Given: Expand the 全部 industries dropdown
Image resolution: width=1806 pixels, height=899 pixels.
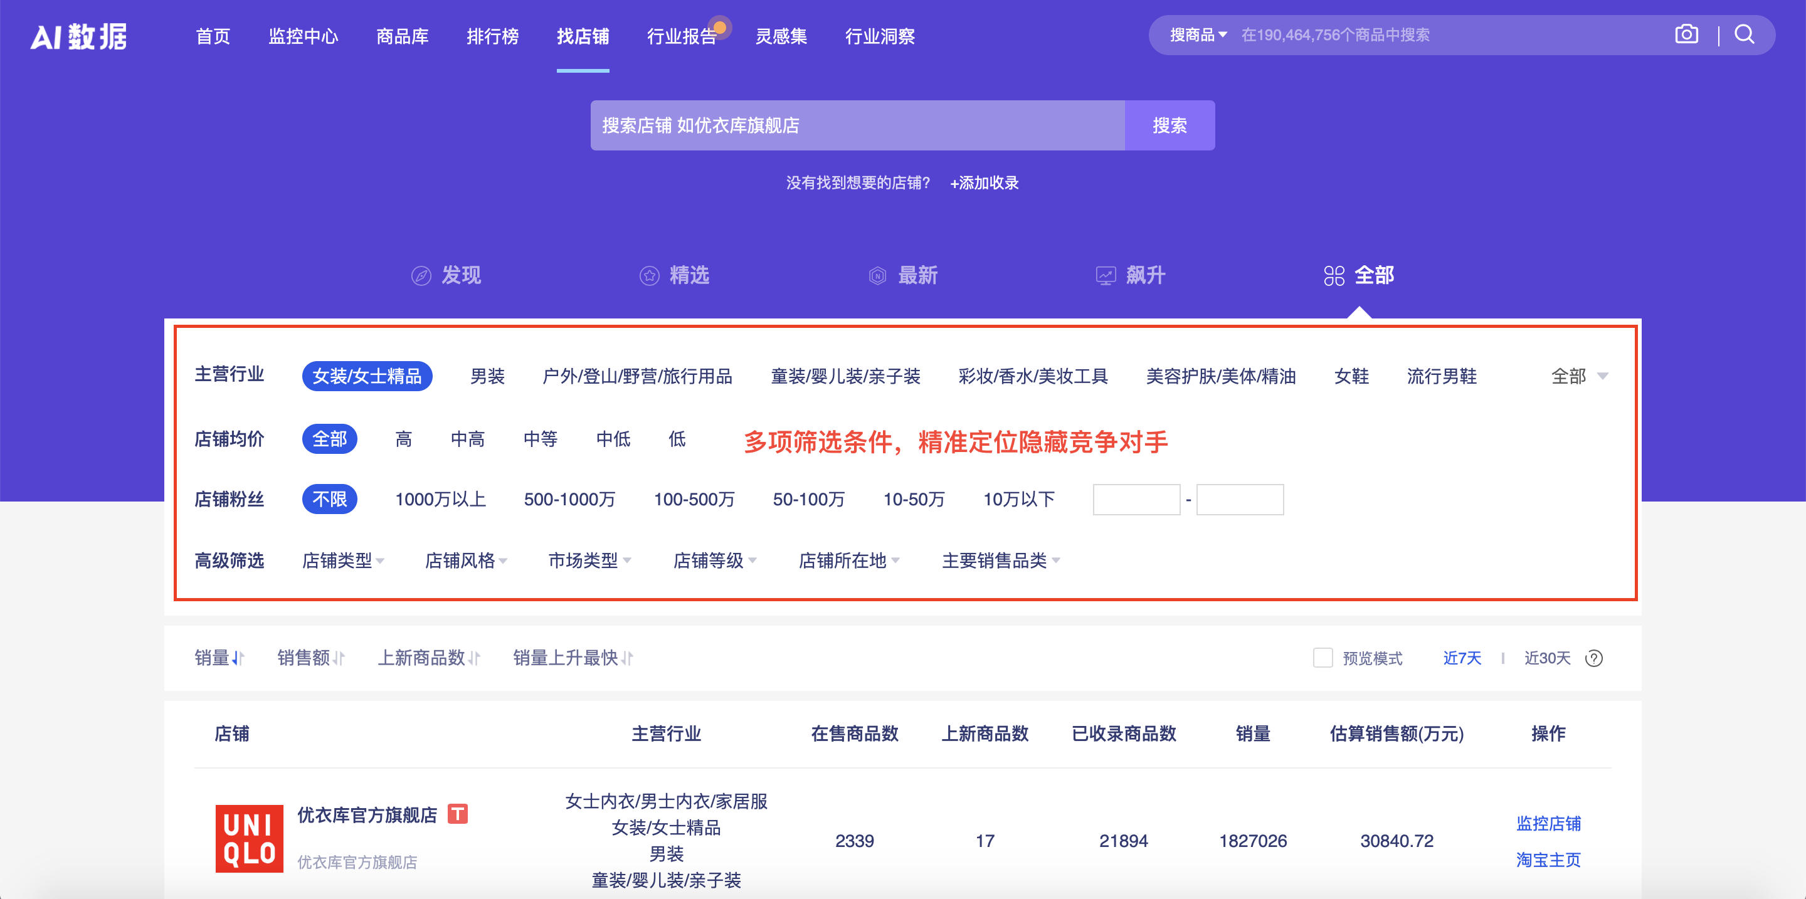Looking at the screenshot, I should (1579, 376).
